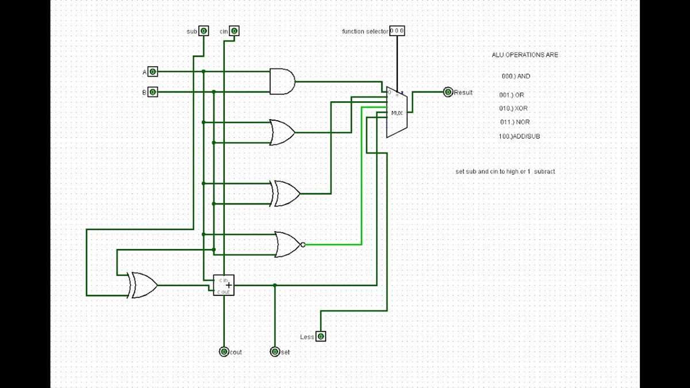This screenshot has width=690, height=388.
Task: Toggle input pin A
Action: [x=152, y=71]
